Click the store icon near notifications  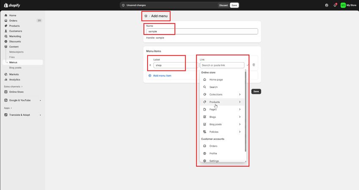click(x=327, y=5)
